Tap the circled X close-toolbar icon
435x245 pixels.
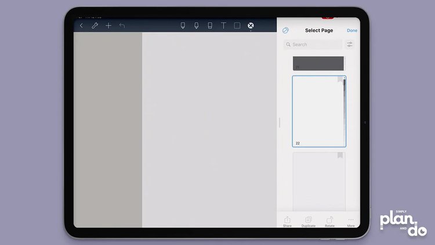tap(251, 26)
